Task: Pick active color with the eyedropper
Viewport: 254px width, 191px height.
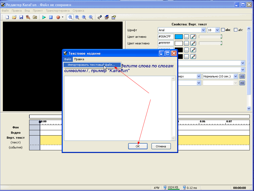Action: pos(193,37)
